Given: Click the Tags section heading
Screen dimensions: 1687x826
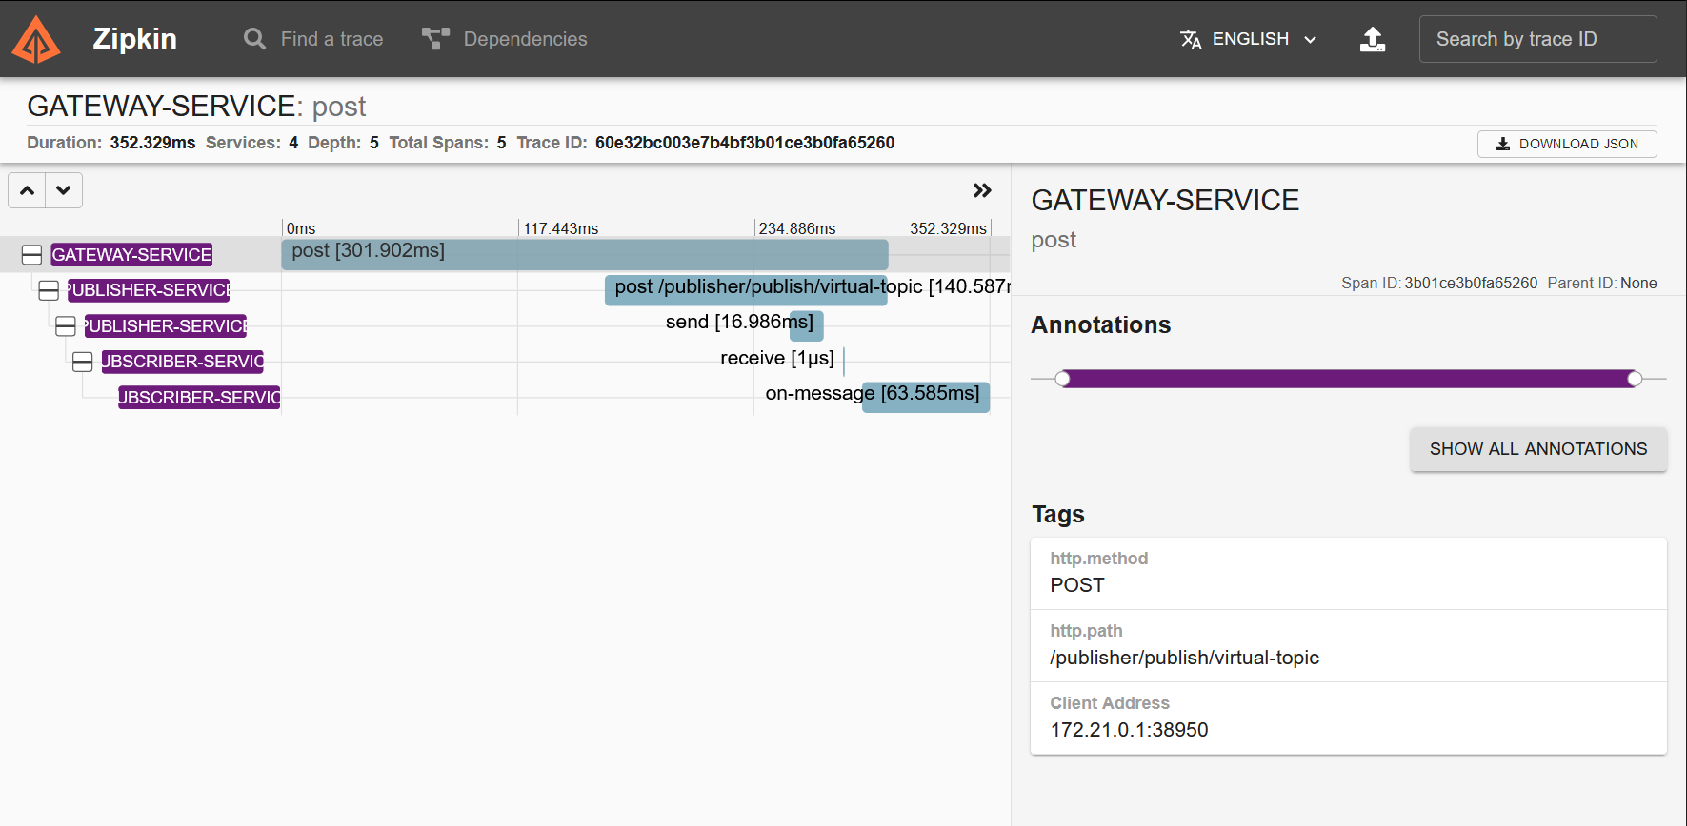Looking at the screenshot, I should point(1058,515).
